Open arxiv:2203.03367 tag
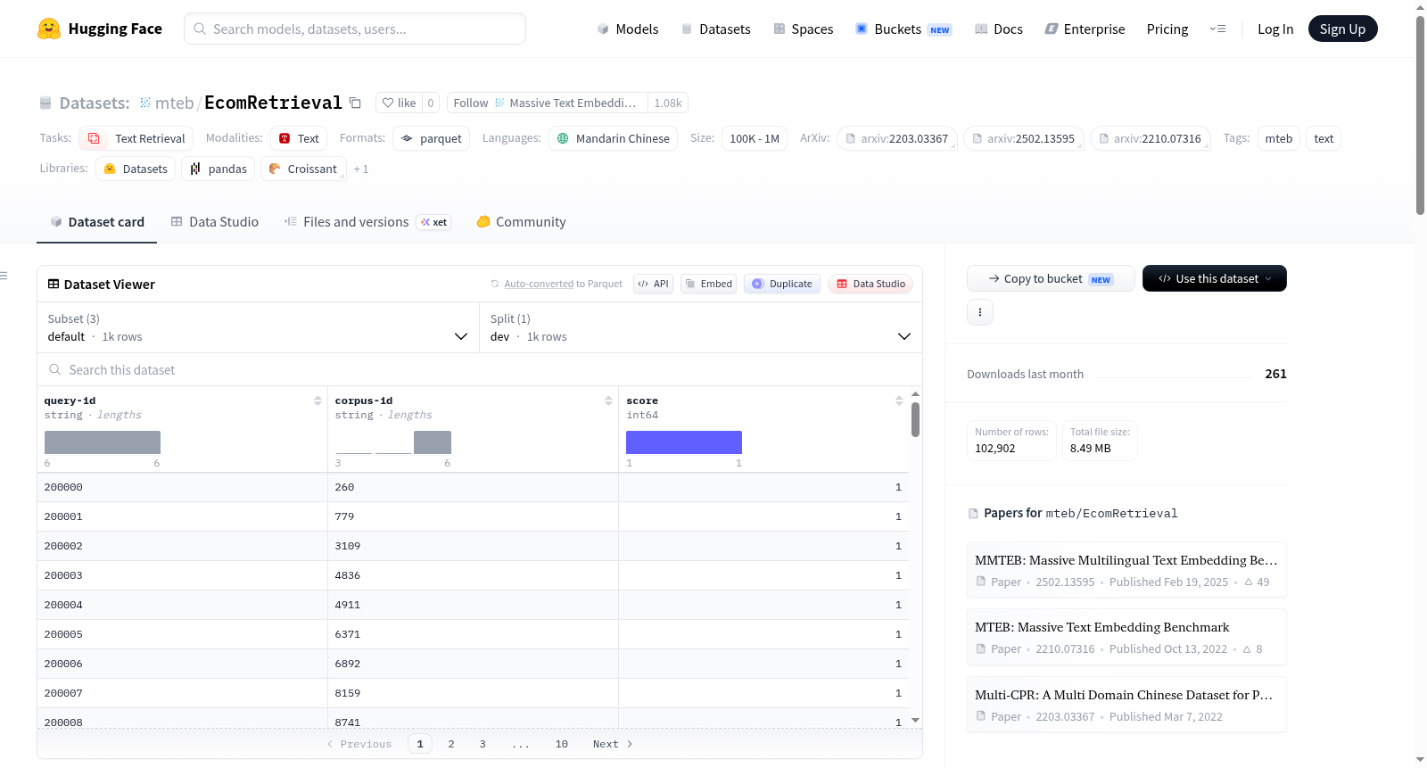This screenshot has width=1427, height=768. pos(897,138)
